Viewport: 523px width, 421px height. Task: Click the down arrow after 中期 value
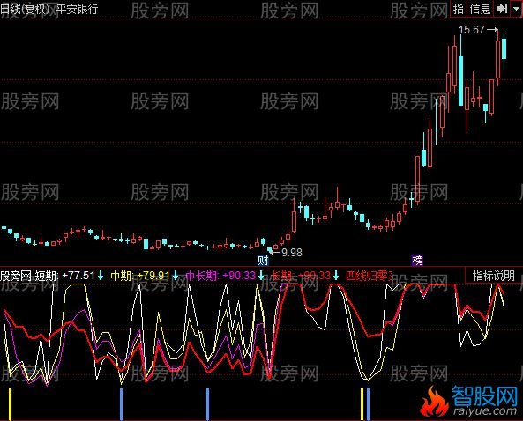pos(176,276)
